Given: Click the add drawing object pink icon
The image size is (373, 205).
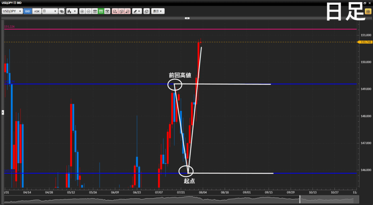Looking at the screenshot, I should pyautogui.click(x=115, y=11).
